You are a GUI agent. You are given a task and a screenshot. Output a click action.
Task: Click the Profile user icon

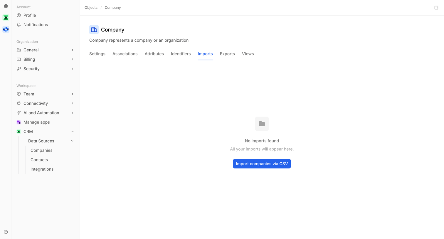(x=19, y=15)
